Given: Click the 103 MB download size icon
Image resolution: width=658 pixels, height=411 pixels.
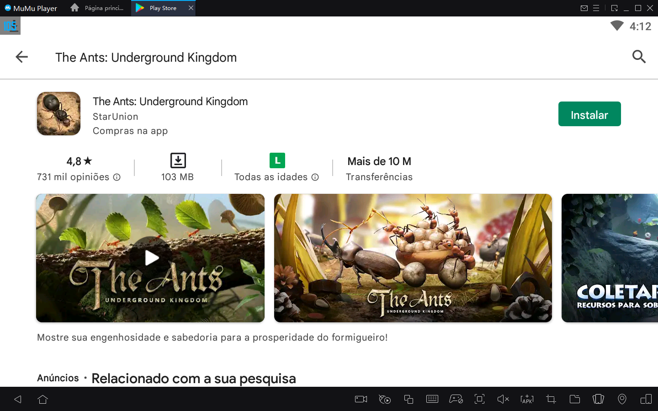Looking at the screenshot, I should (178, 160).
